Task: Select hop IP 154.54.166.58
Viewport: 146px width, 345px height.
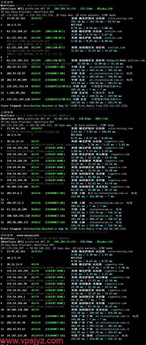Action: tap(17, 161)
